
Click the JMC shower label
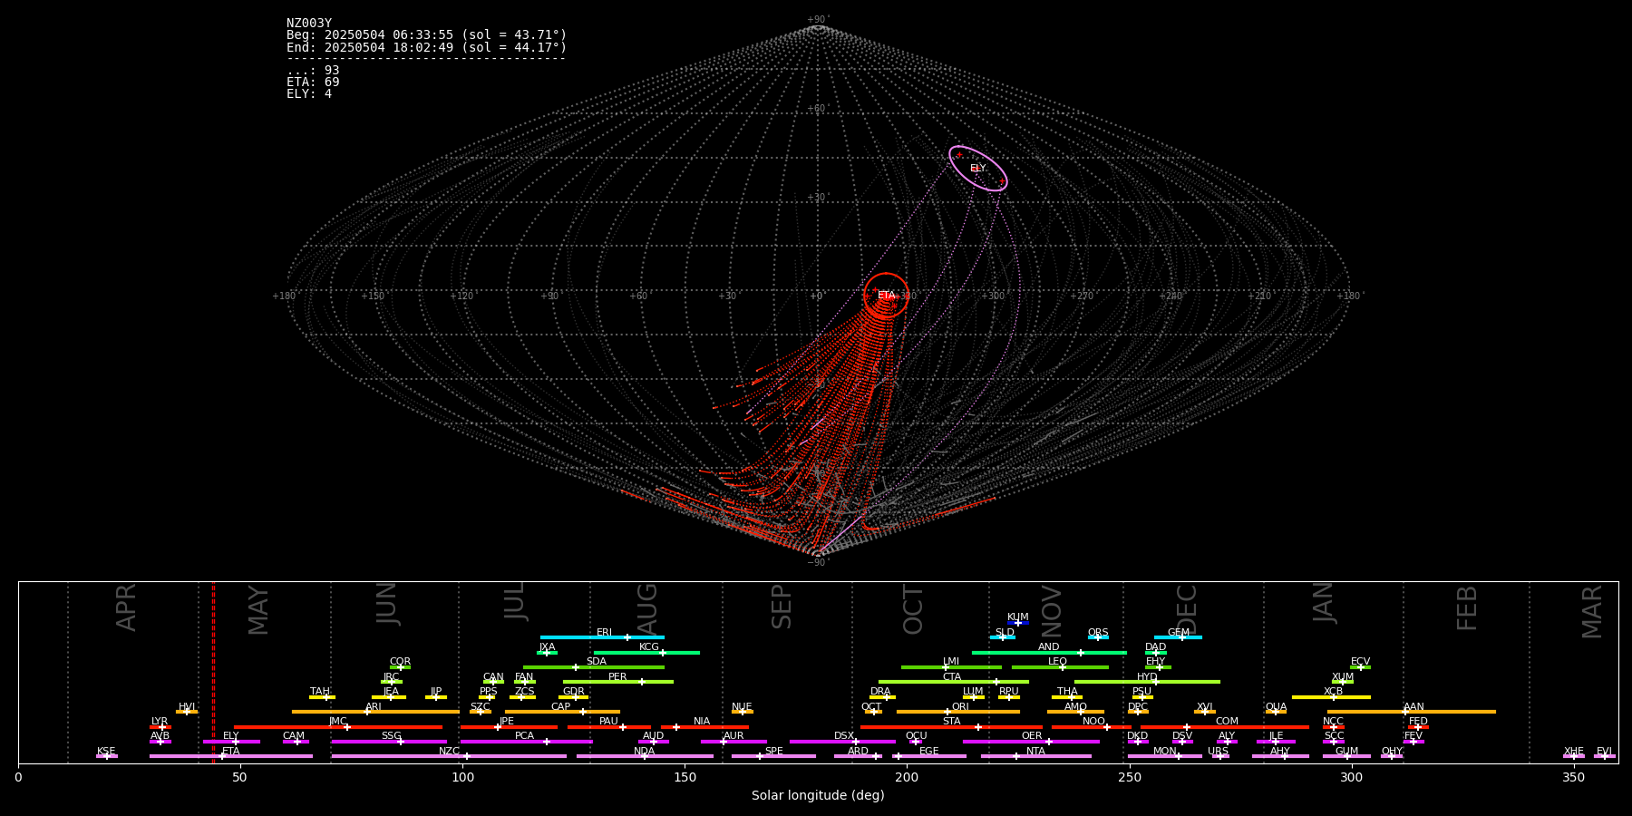pos(337,722)
